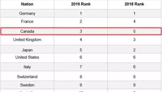Click the 2018 Rank column header
This screenshot has width=162, height=92.
coord(134,4)
